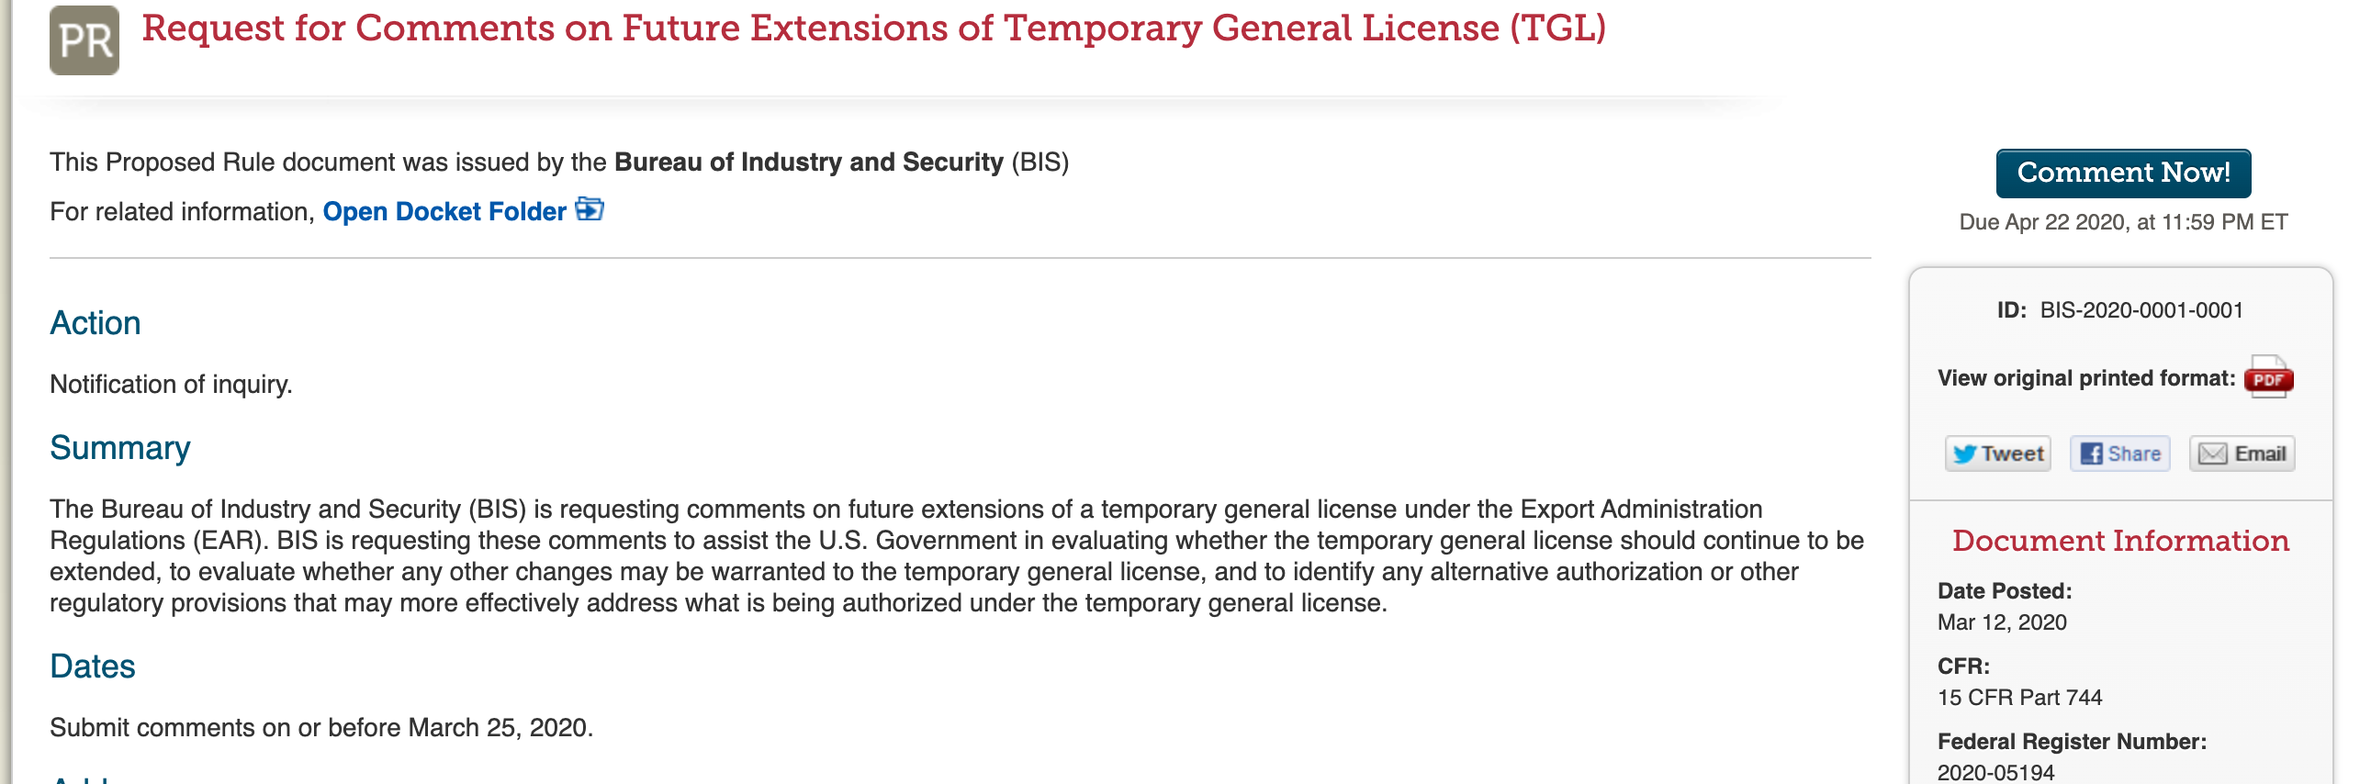Tweet this document via Twitter button
The height and width of the screenshot is (784, 2371).
click(1997, 454)
